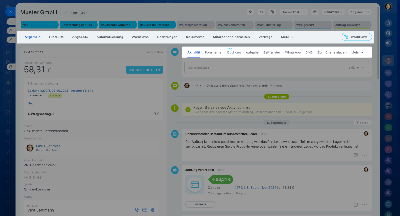Close the order panel with X button
400x216 pixels.
click(x=10, y=12)
